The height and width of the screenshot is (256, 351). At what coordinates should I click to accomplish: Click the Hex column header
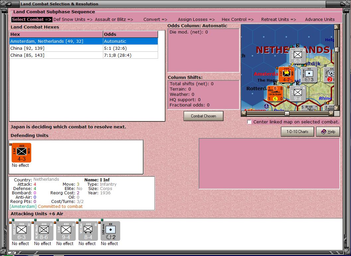click(x=56, y=34)
